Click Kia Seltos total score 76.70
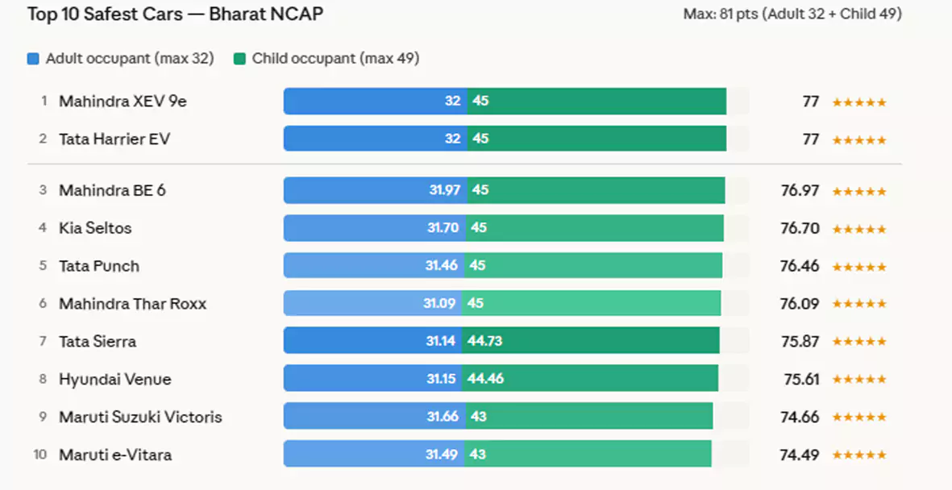Screen dimensions: 952x490 800,229
